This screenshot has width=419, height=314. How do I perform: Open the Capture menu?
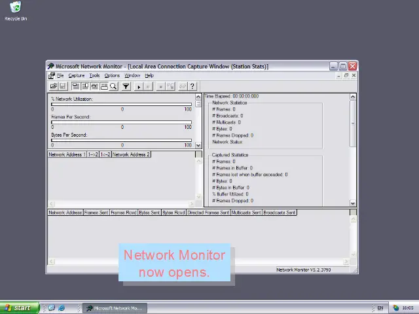(x=77, y=76)
